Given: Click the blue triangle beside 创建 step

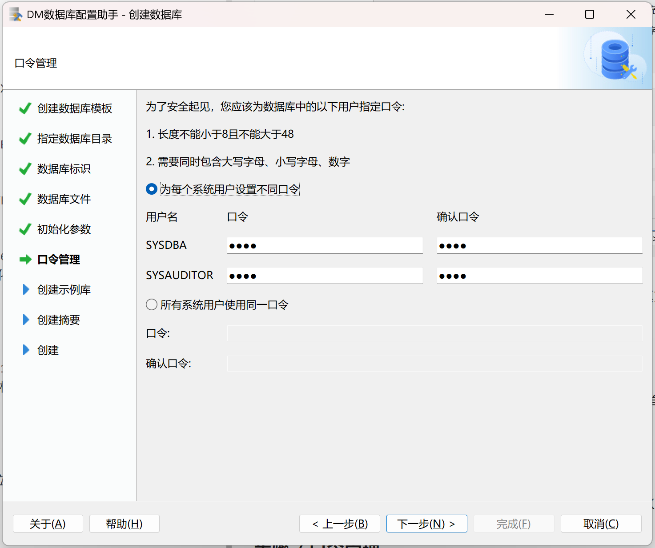Looking at the screenshot, I should [x=26, y=350].
